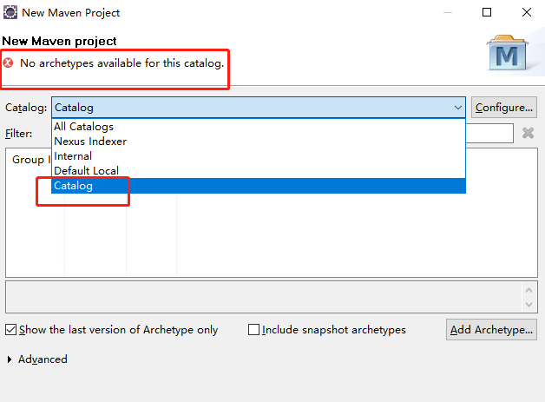Click the red error icon beside message
This screenshot has height=402, width=545.
tap(9, 63)
